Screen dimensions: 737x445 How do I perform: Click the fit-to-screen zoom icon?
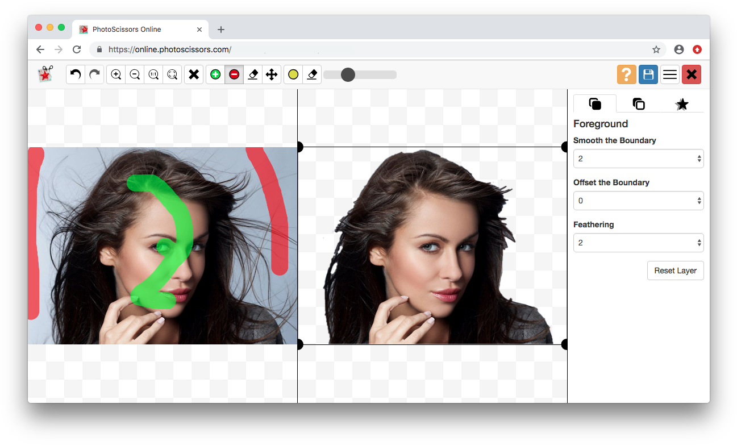point(172,74)
